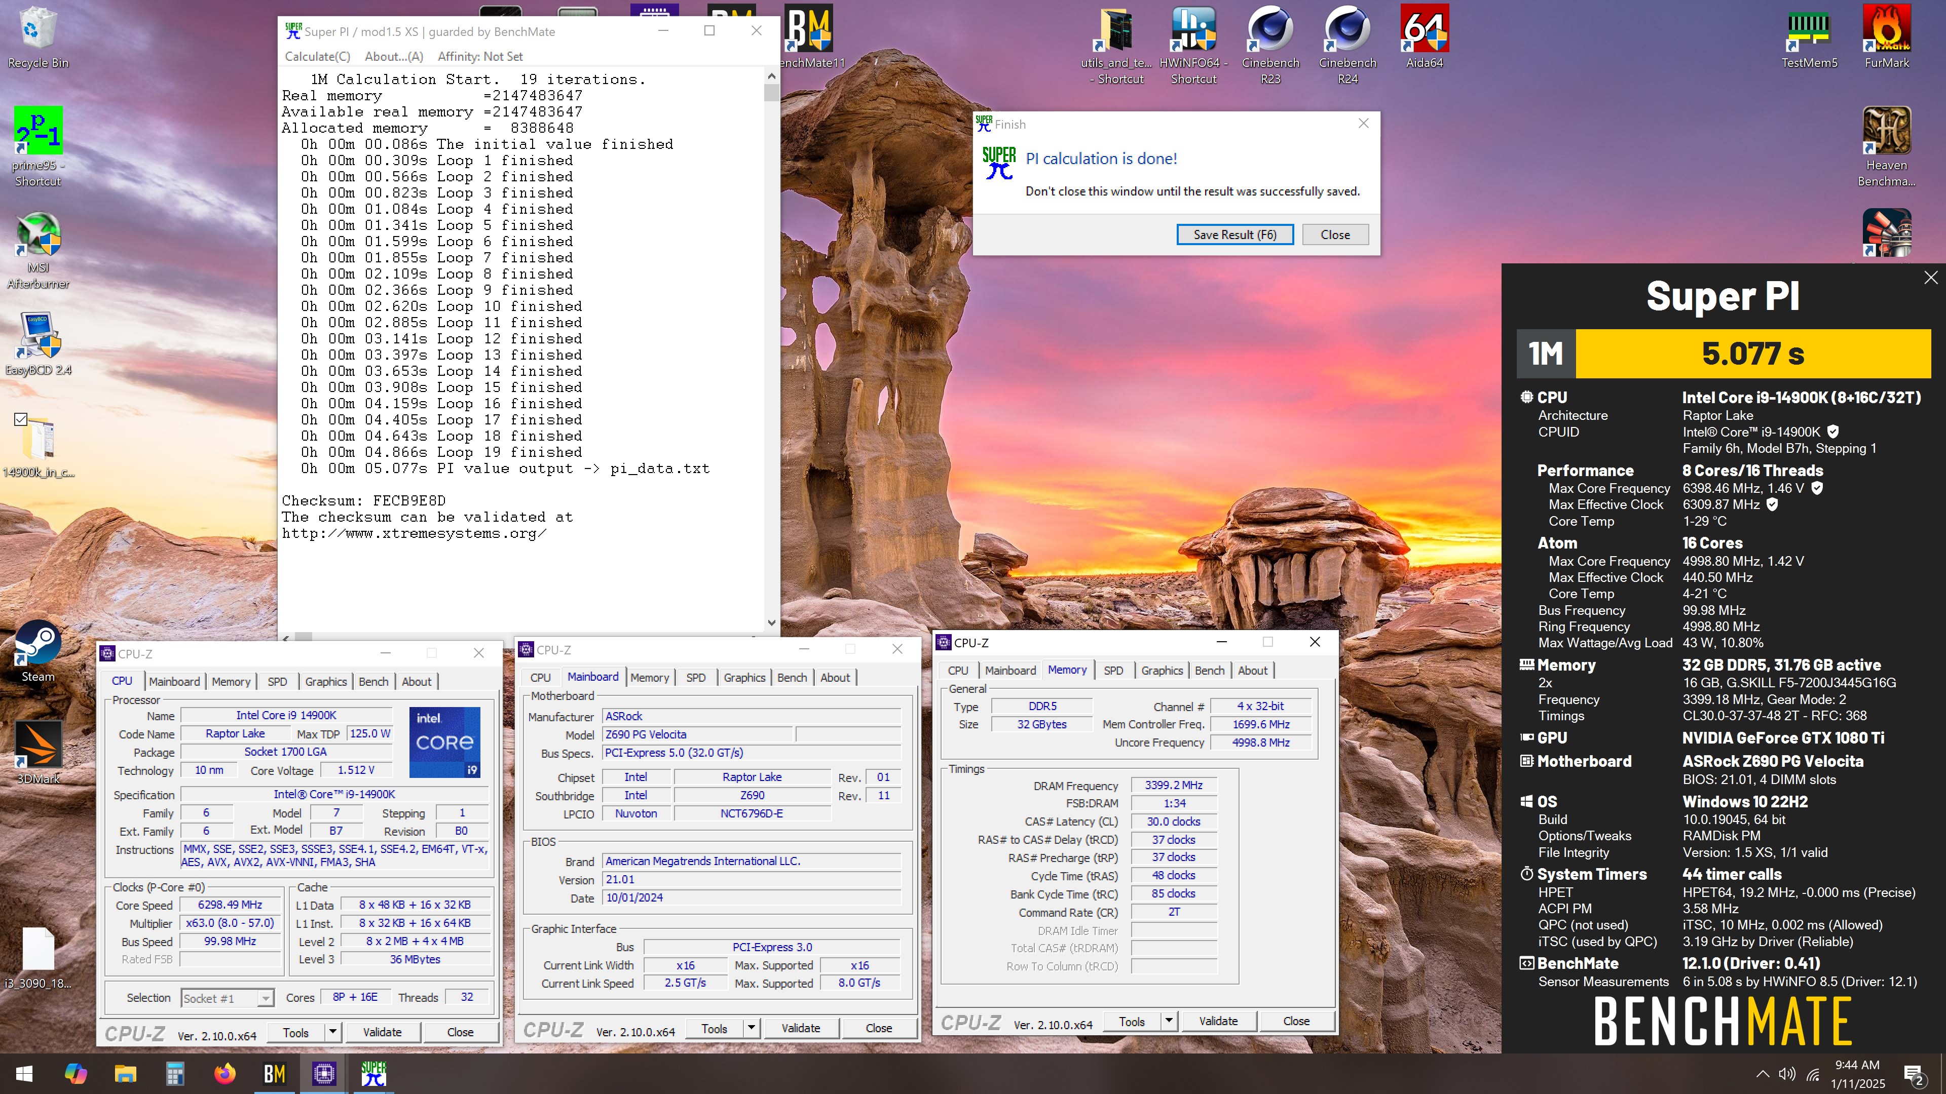Viewport: 1946px width, 1094px height.
Task: Open Firefox from the taskbar
Action: click(x=224, y=1073)
